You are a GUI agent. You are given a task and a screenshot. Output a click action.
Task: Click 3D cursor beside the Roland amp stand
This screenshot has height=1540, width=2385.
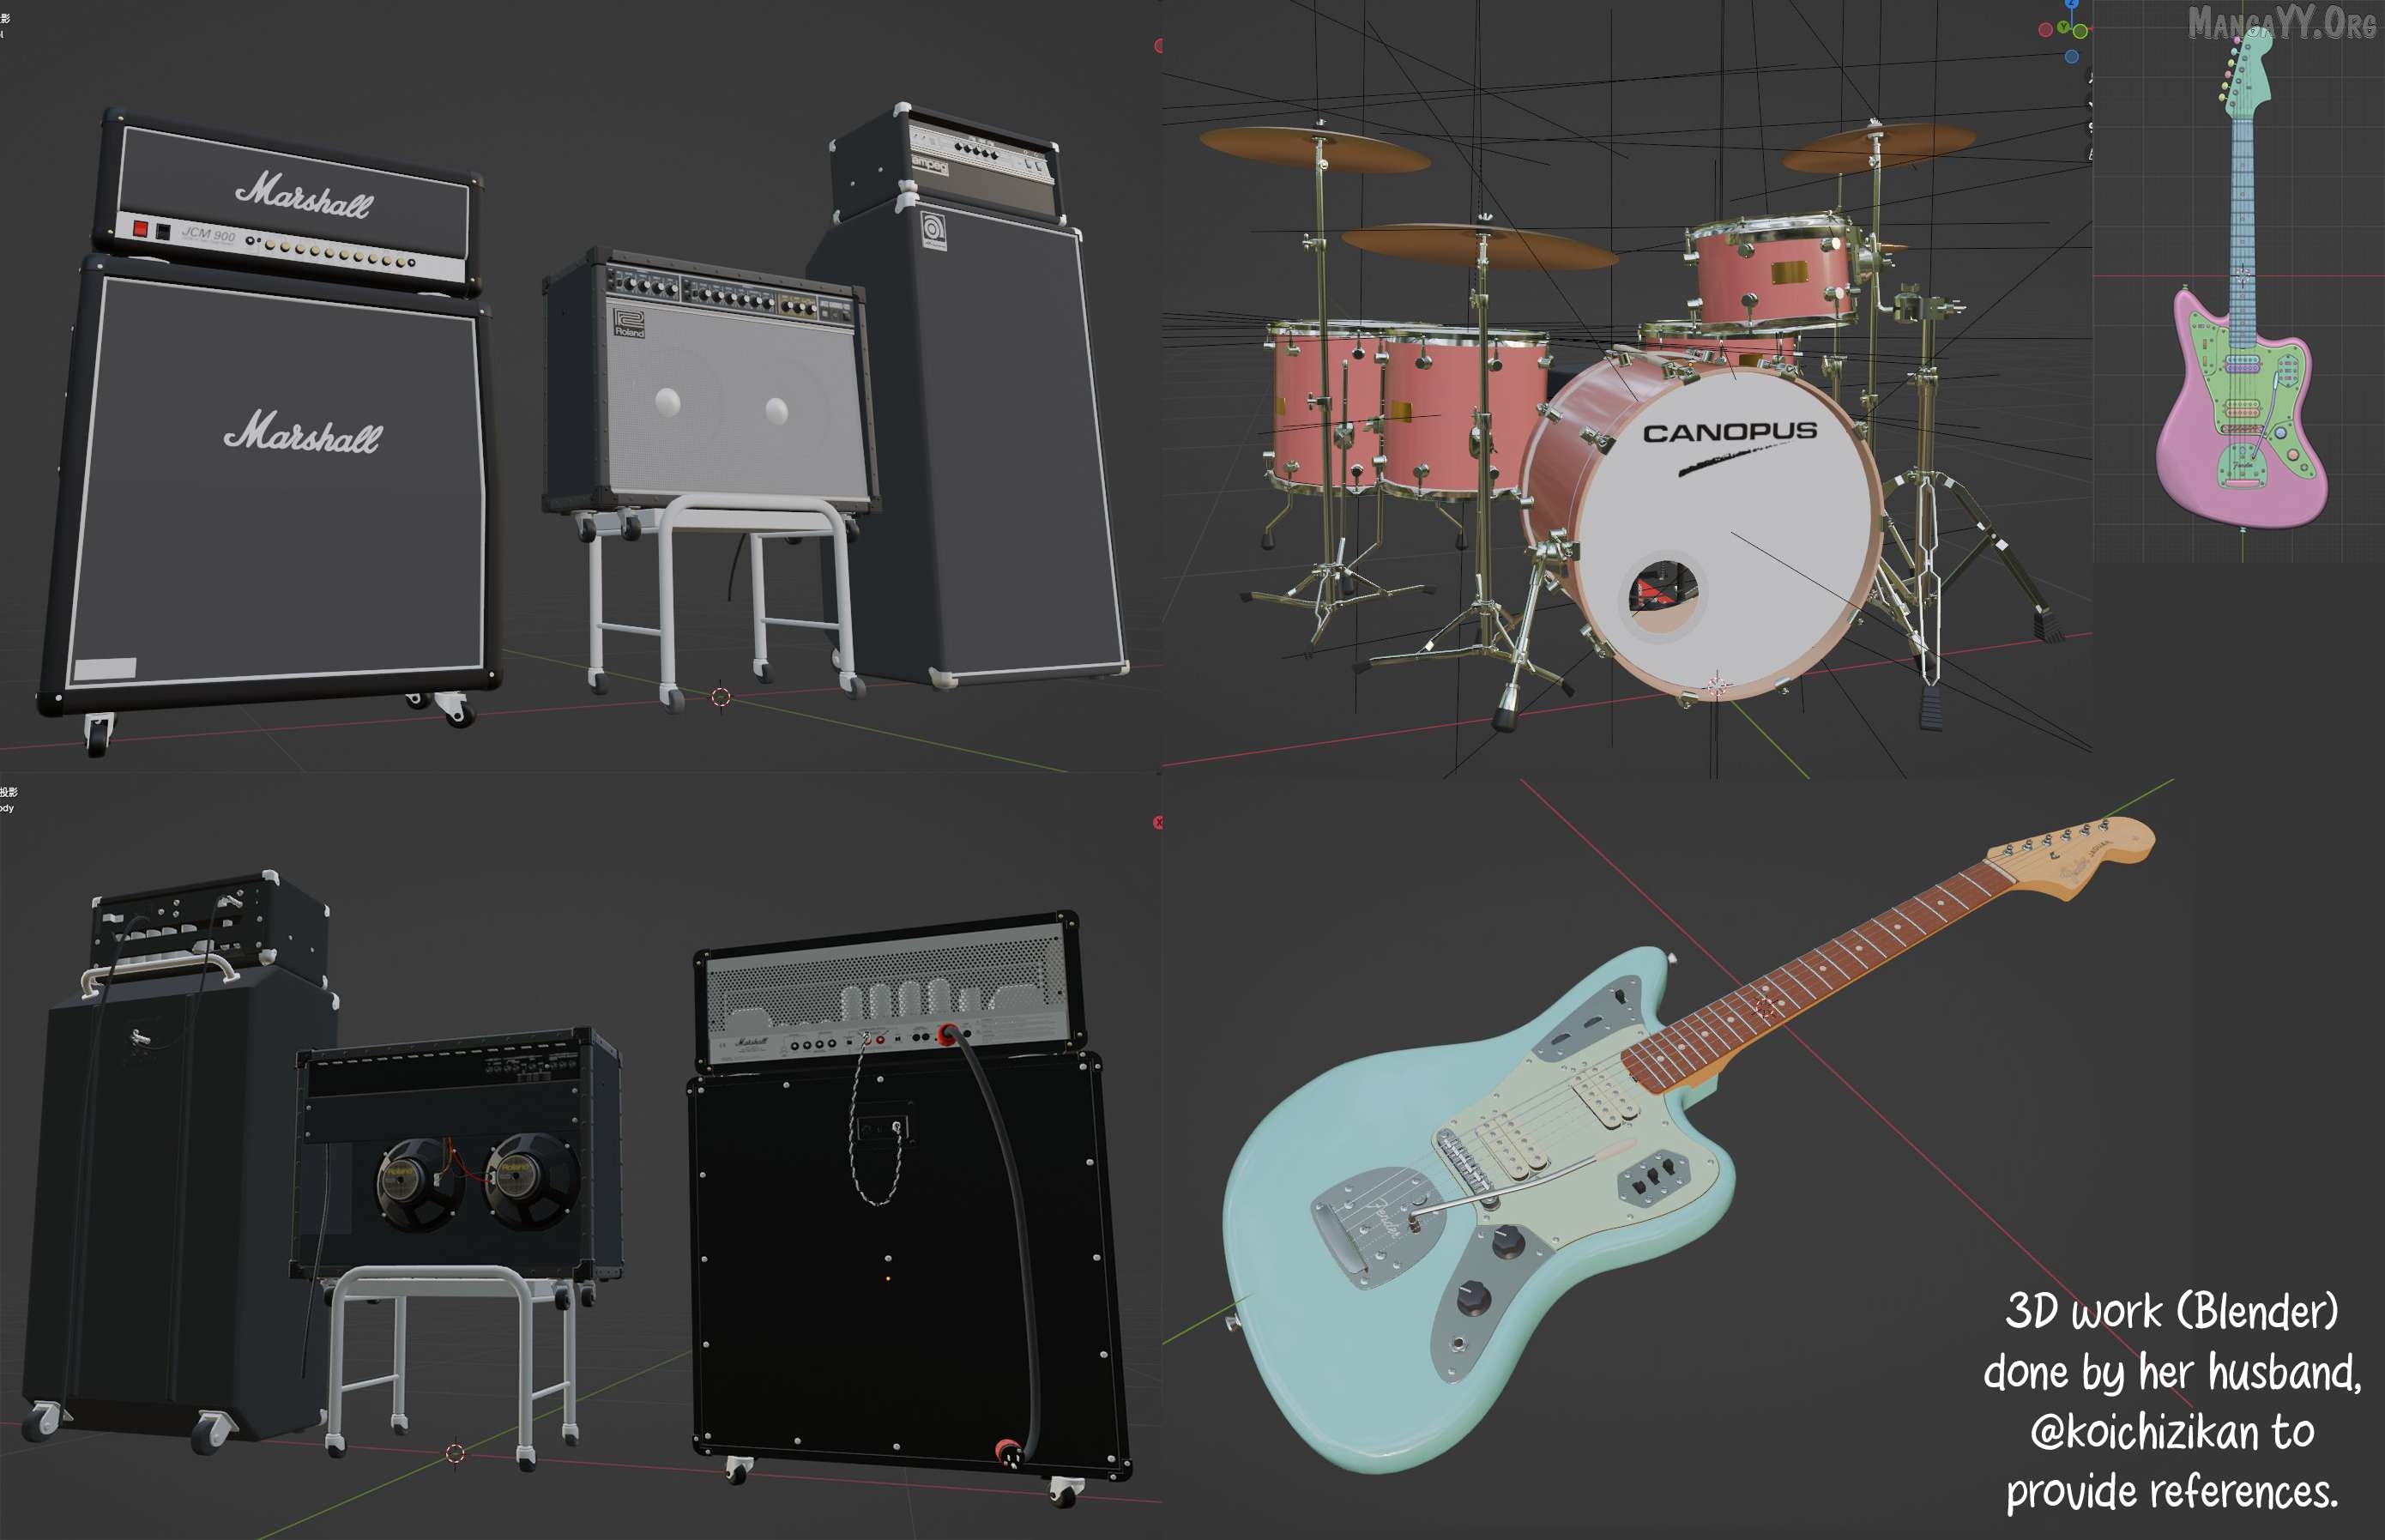click(721, 696)
